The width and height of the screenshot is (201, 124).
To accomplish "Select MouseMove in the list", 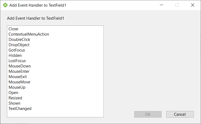I will 19,82.
